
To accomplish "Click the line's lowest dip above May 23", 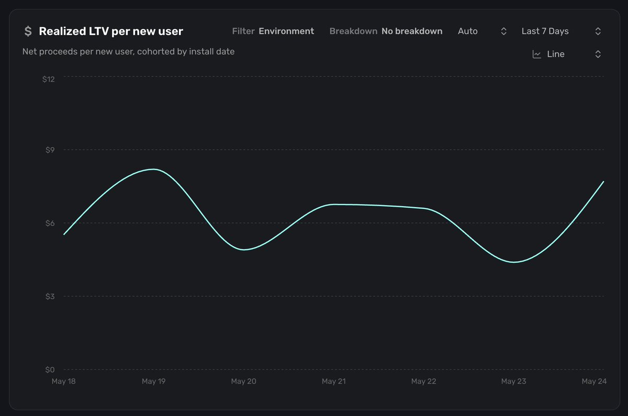I will (514, 262).
